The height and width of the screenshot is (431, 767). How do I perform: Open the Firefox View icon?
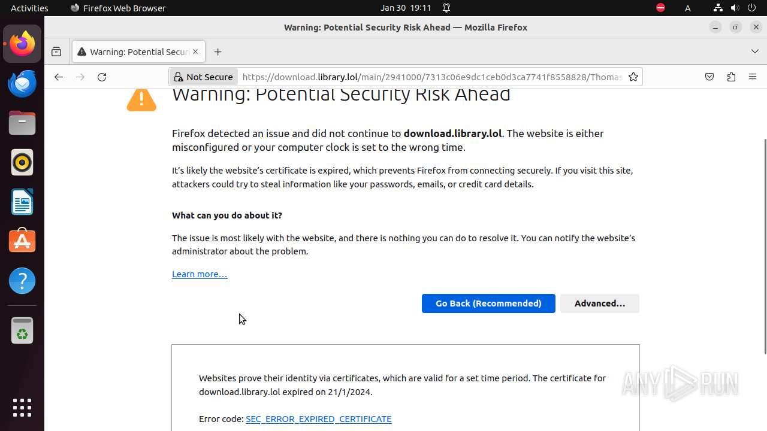point(56,52)
